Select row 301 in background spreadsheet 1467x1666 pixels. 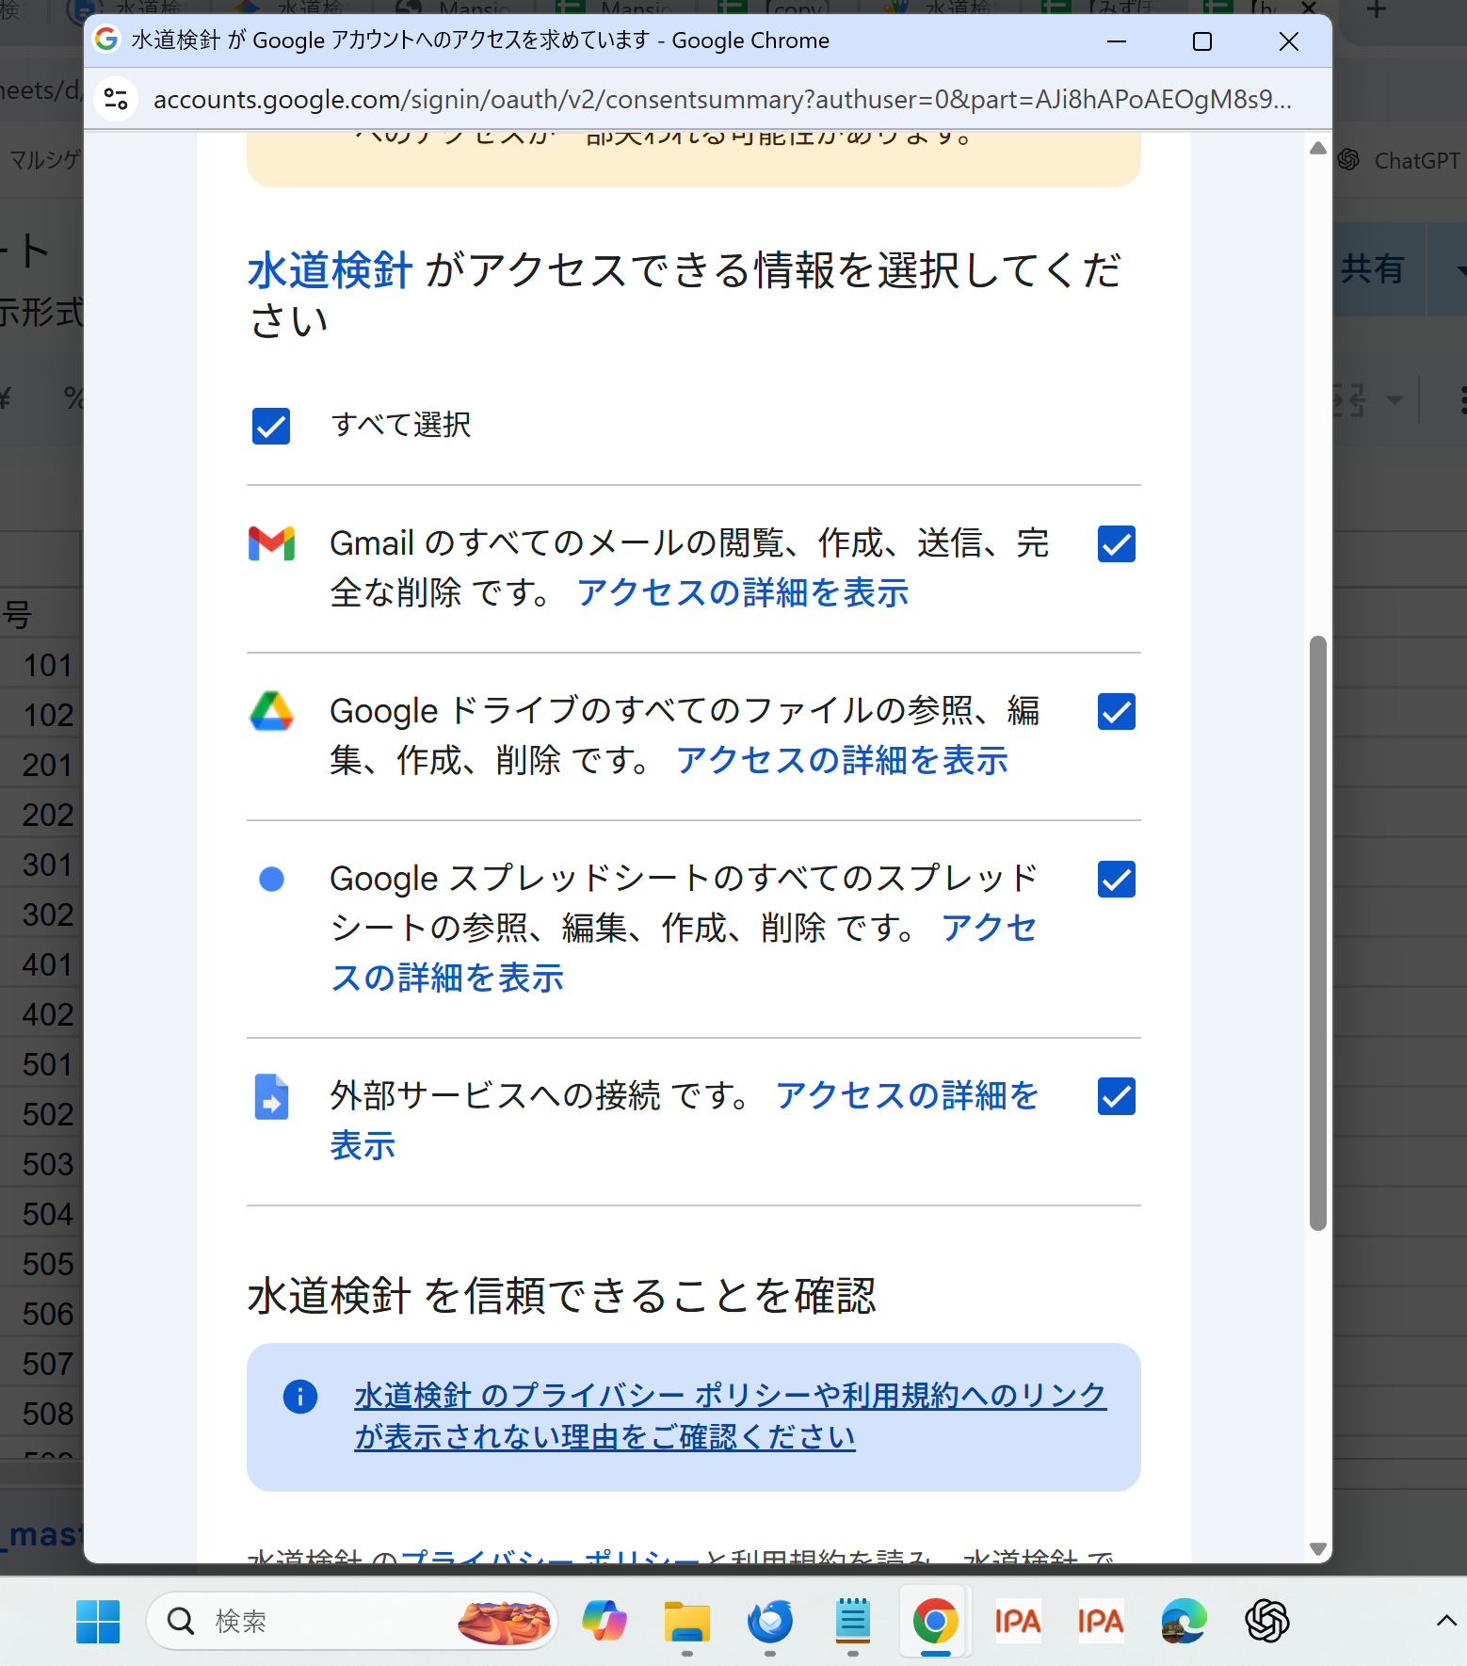(x=47, y=865)
